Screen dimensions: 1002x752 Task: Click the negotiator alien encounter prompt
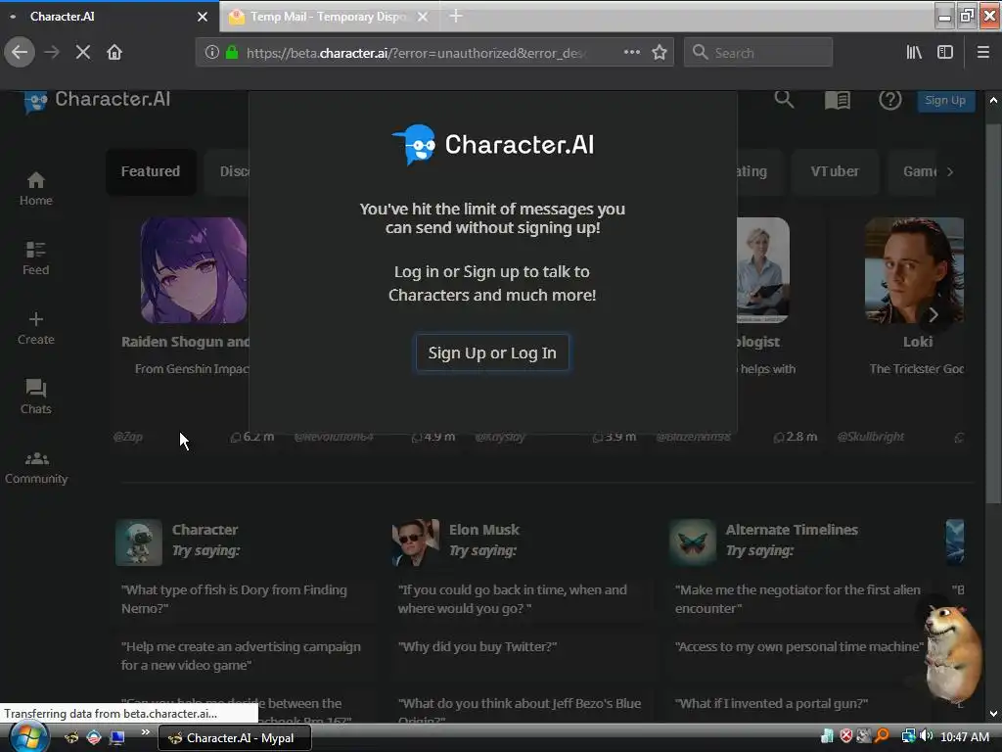click(x=797, y=599)
